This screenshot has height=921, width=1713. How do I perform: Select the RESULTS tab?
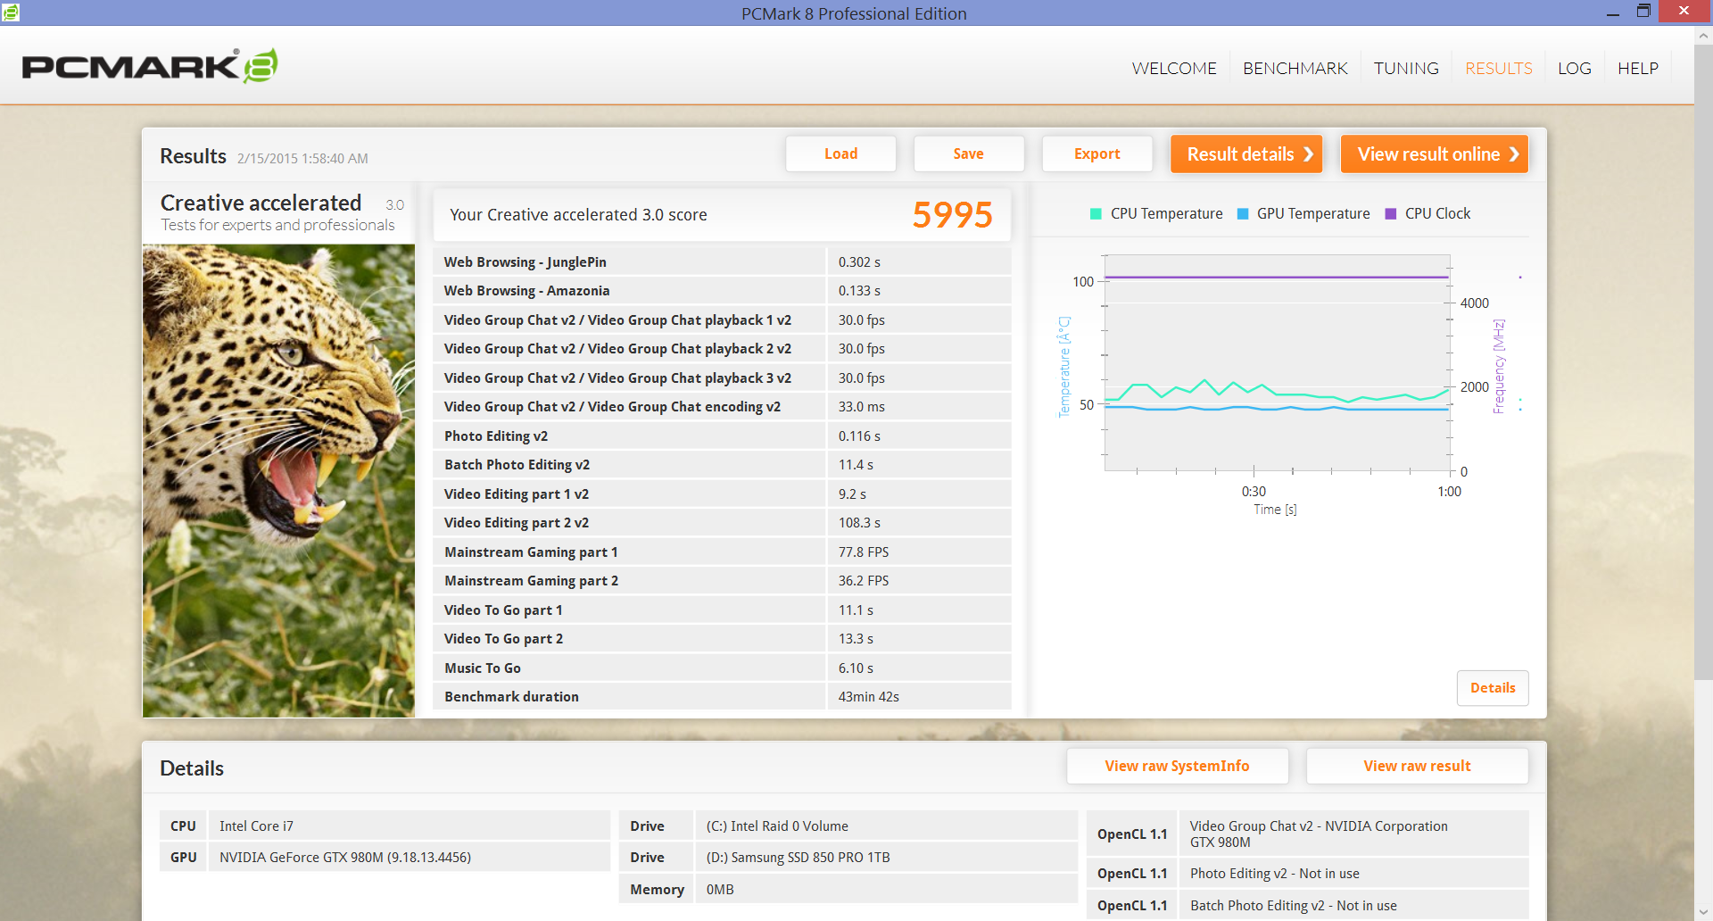pos(1498,69)
